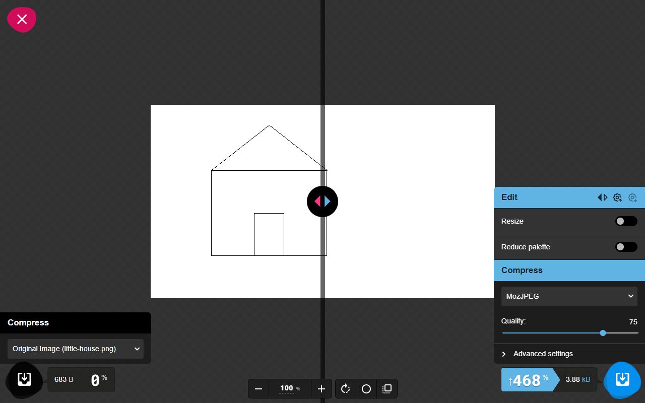Open the Original Image (little-house.png) dropdown
The image size is (645, 403).
[x=76, y=349]
